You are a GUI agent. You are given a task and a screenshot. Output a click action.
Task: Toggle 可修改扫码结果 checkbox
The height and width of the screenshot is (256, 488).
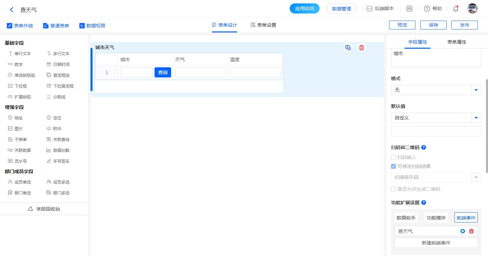(x=393, y=166)
